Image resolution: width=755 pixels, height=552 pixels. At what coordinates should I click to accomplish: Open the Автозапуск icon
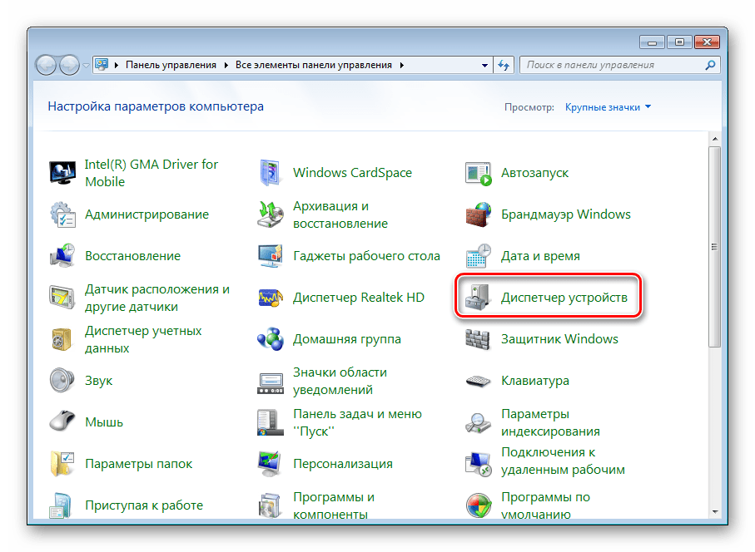coord(479,173)
